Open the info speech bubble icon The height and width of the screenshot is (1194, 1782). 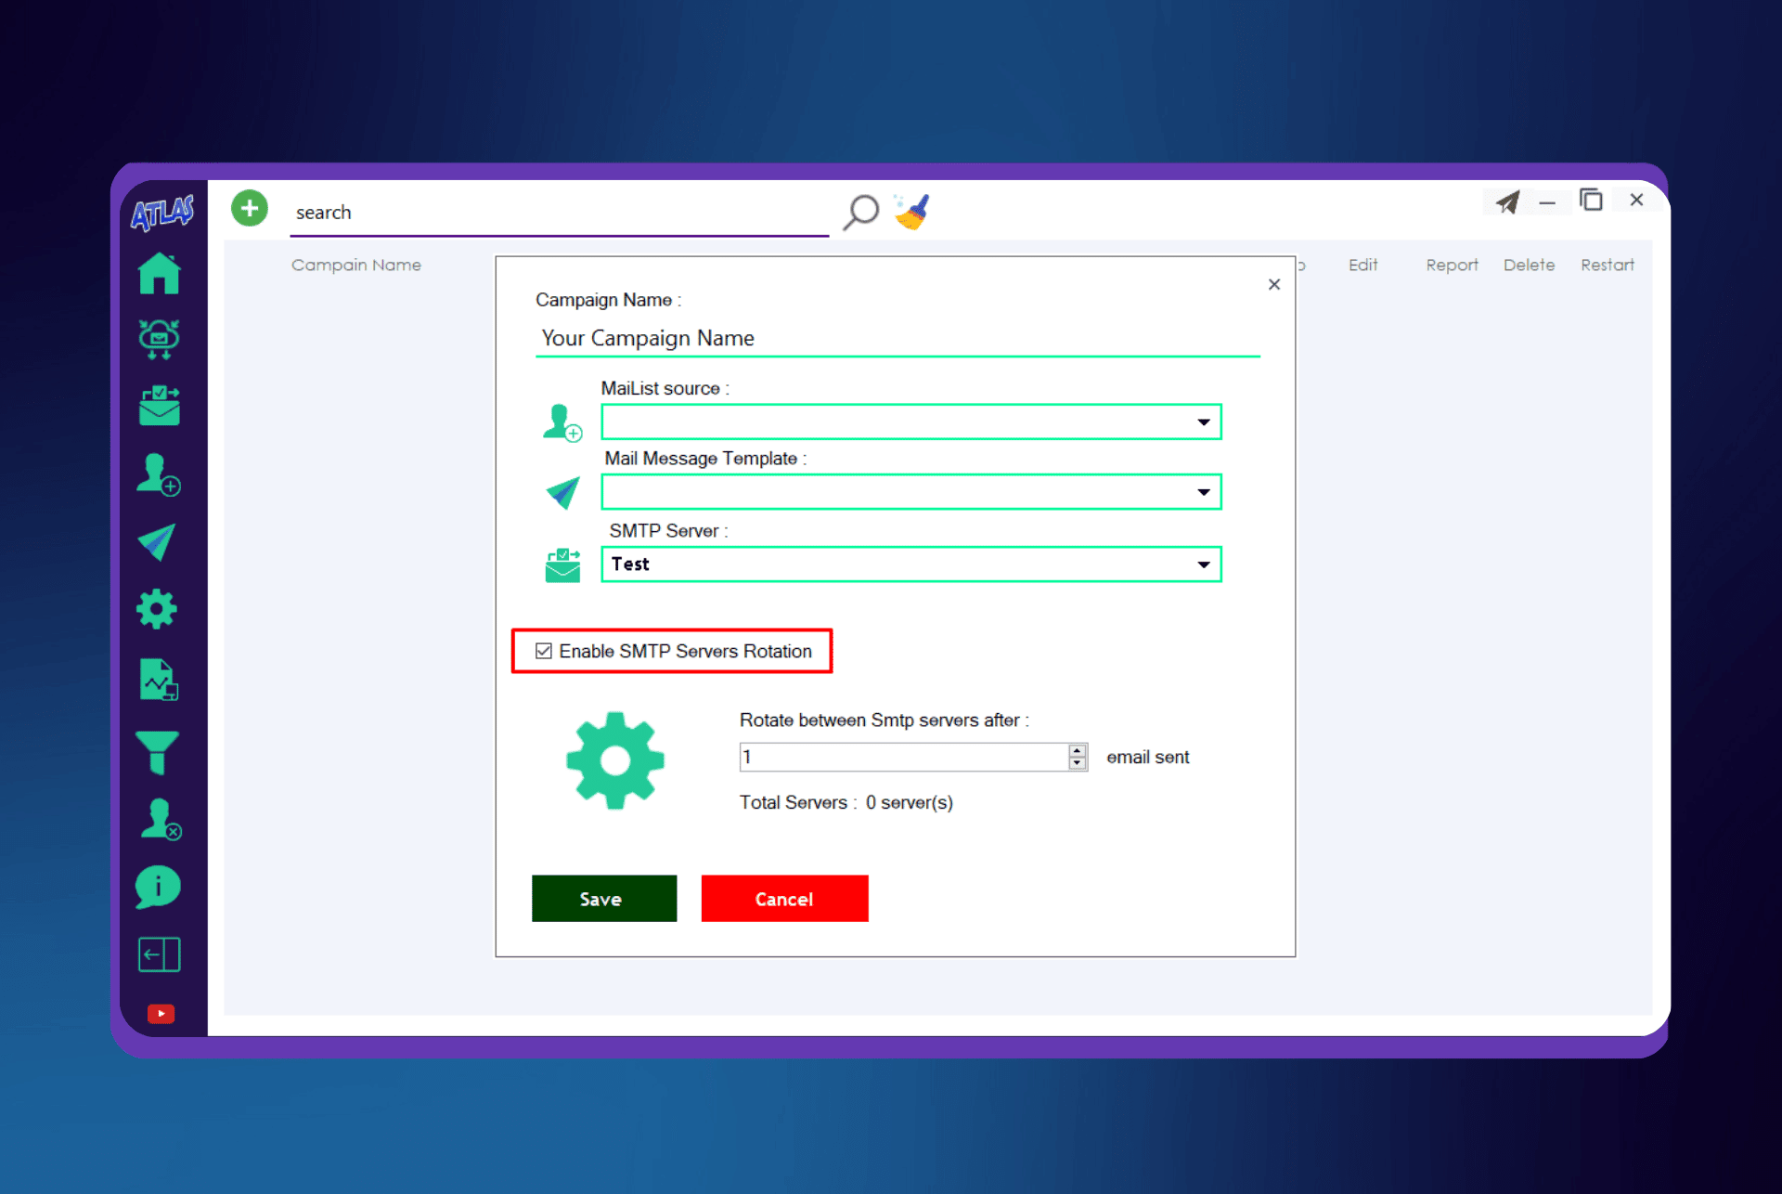coord(158,887)
